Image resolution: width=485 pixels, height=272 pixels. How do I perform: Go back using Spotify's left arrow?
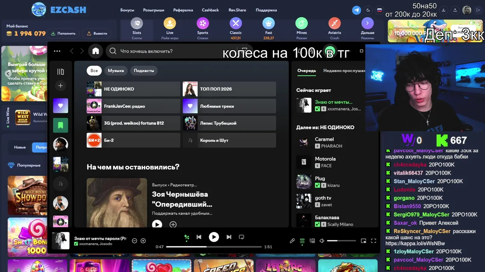click(x=72, y=51)
